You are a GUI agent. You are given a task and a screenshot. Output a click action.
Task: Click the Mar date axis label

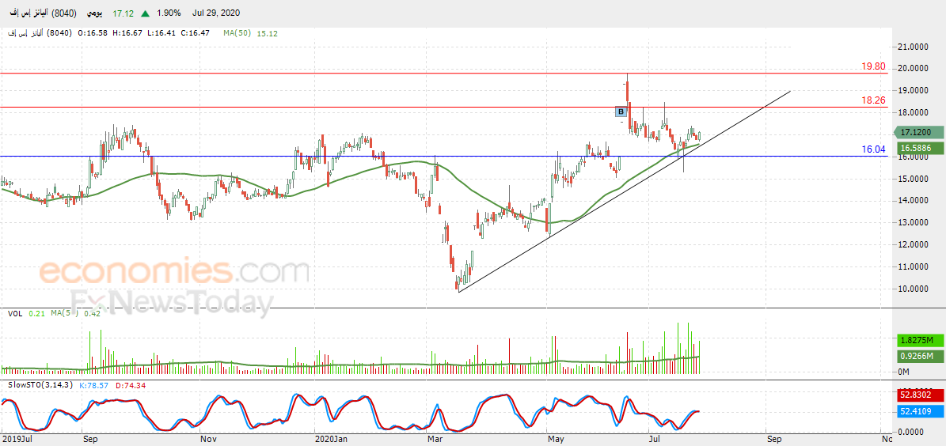[x=435, y=440]
